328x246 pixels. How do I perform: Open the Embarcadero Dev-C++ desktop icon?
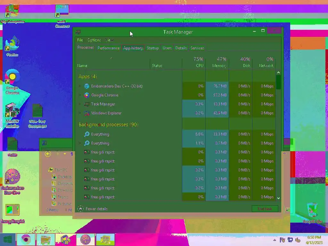coord(12,182)
